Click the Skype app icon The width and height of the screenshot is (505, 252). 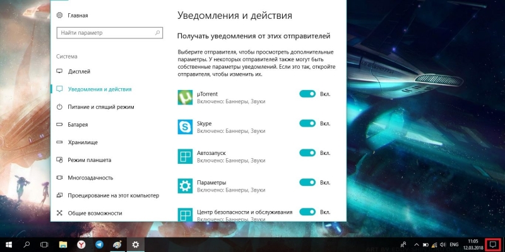(185, 127)
